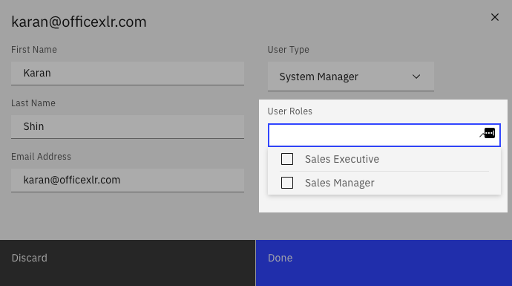512x286 pixels.
Task: Check the Sales Manager checkbox
Action: tap(287, 183)
